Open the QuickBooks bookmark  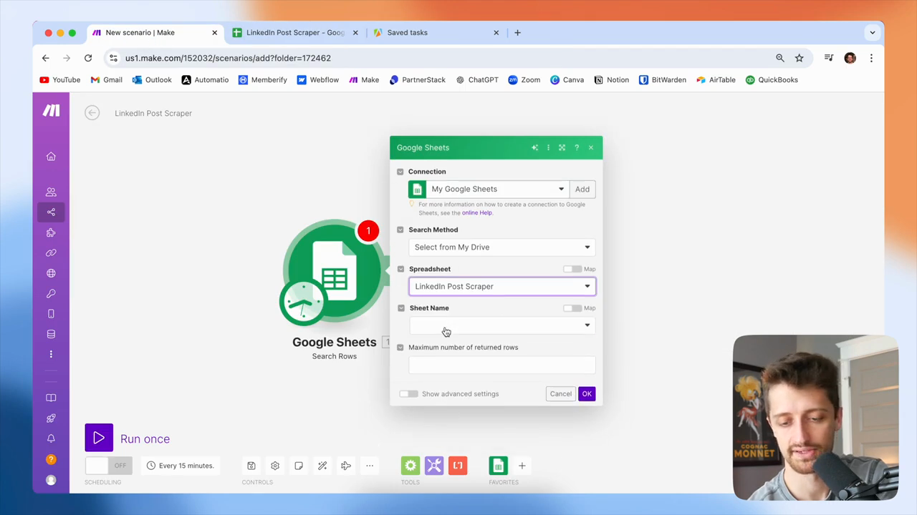coord(772,80)
